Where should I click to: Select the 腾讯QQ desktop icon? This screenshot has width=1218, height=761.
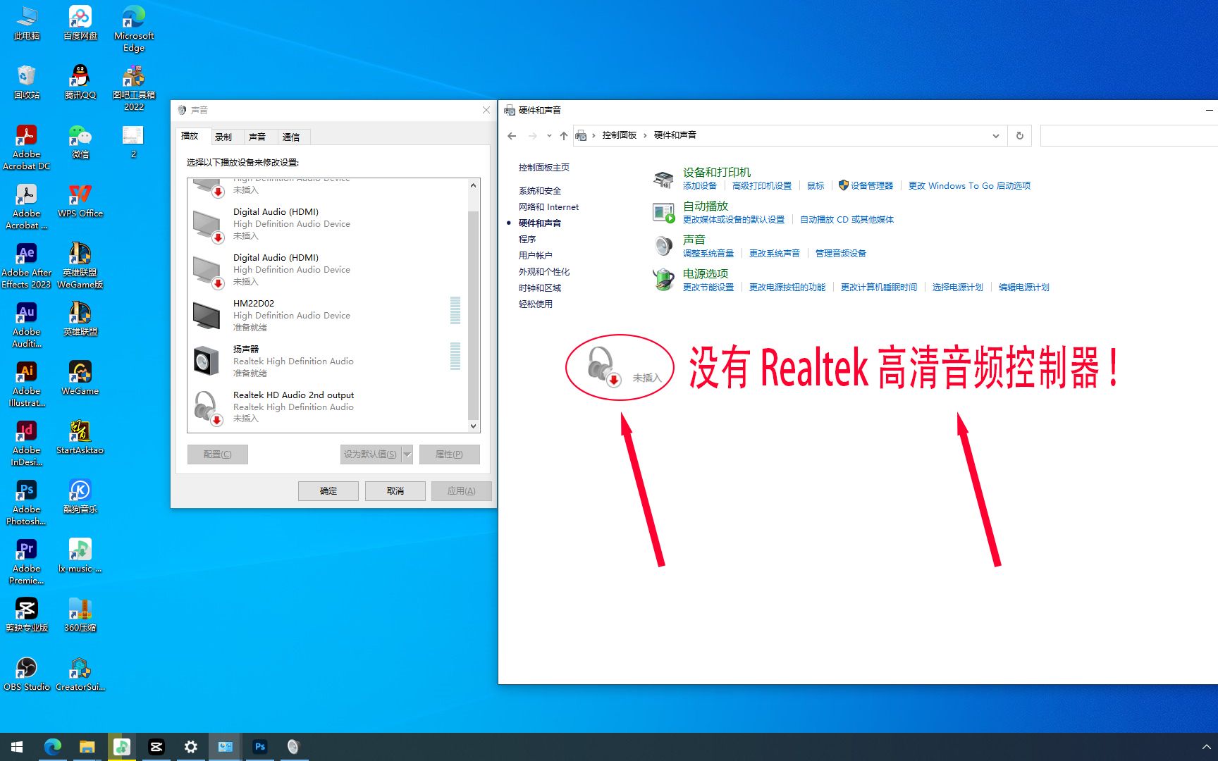pyautogui.click(x=80, y=82)
